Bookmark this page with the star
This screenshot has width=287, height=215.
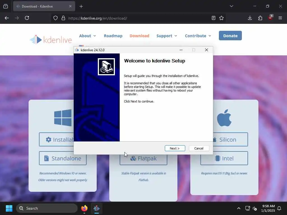tap(221, 18)
